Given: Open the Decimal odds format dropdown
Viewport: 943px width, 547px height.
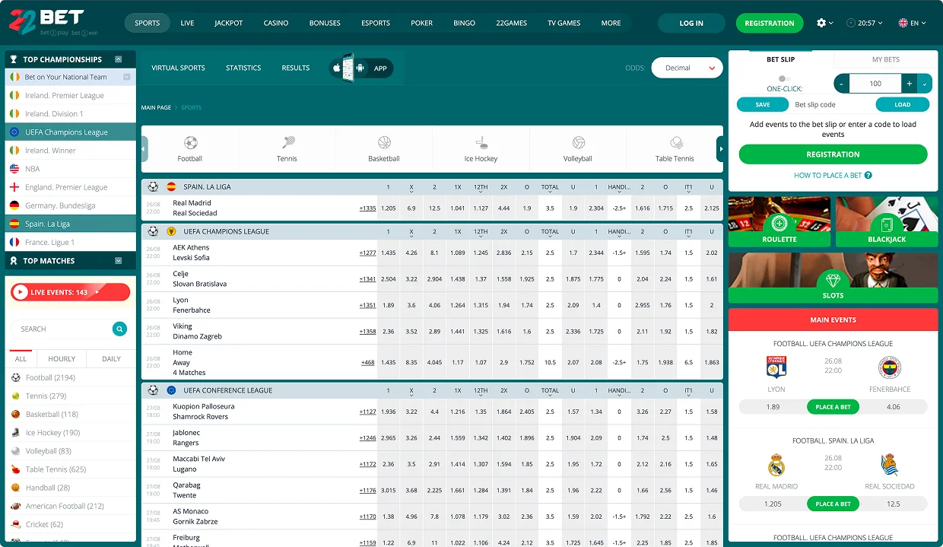Looking at the screenshot, I should point(686,68).
